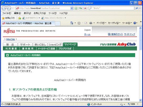Open the ツール(O) command bar menu
This screenshot has height=107, width=143.
(127, 23)
